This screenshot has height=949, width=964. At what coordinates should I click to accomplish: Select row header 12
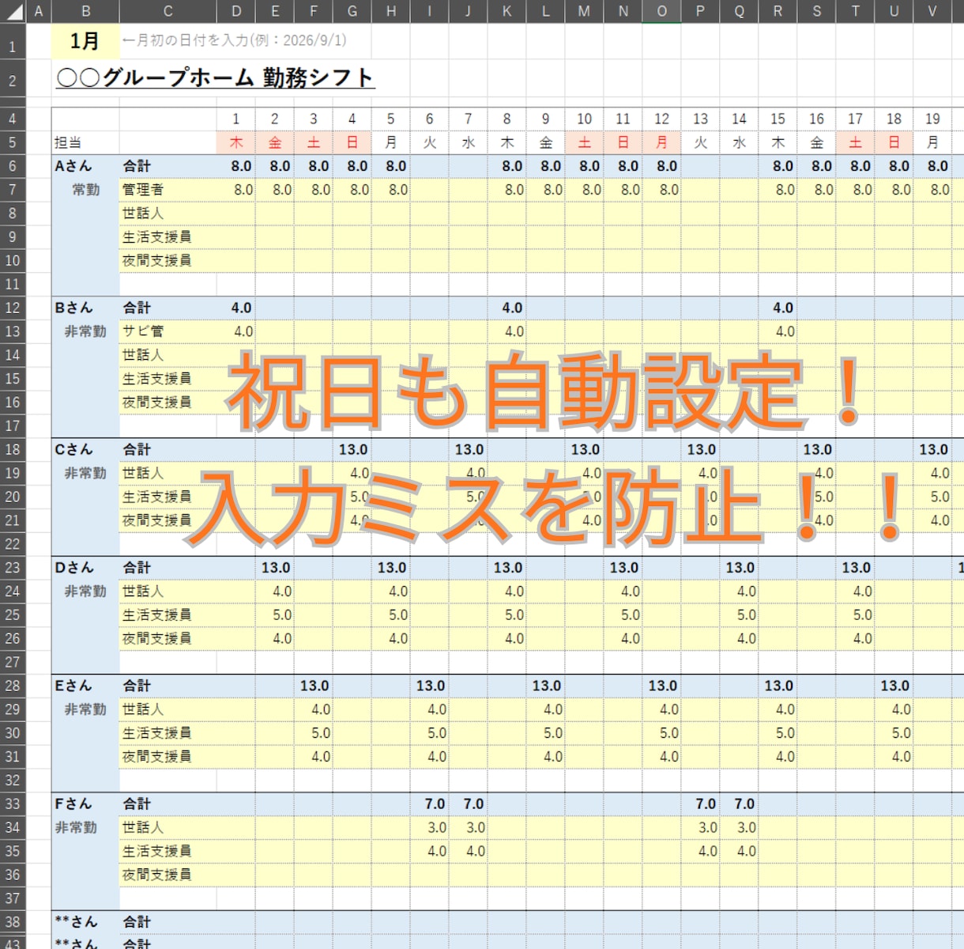pyautogui.click(x=13, y=308)
